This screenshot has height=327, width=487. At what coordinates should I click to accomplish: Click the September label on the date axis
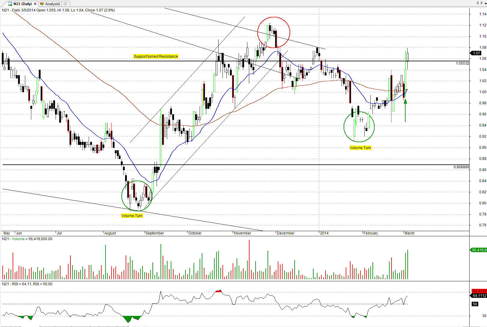(x=155, y=233)
